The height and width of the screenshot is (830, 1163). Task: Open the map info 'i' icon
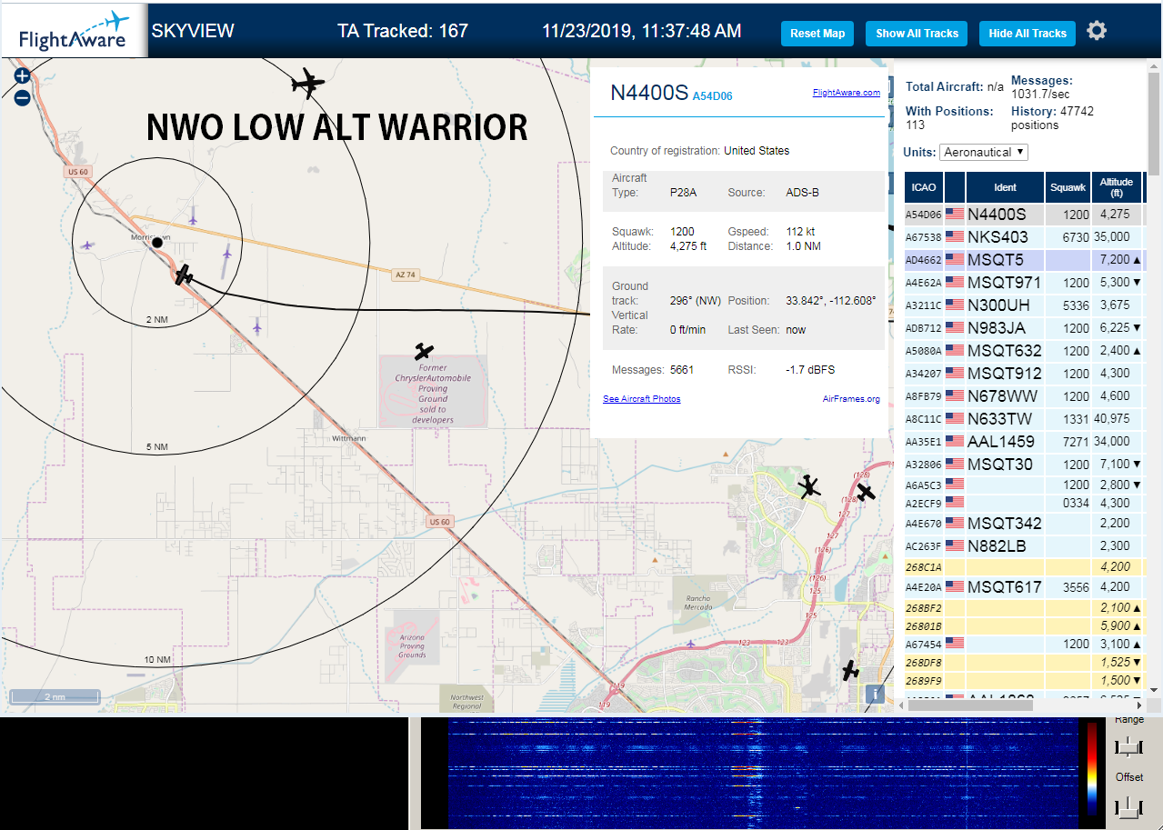[875, 693]
